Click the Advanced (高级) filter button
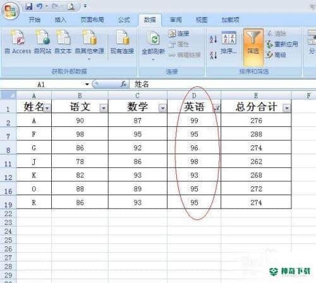This screenshot has width=316, height=283. 276,55
